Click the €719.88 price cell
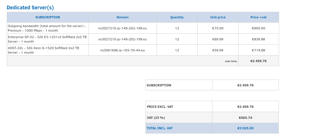310x140 pixels. [x=259, y=50]
